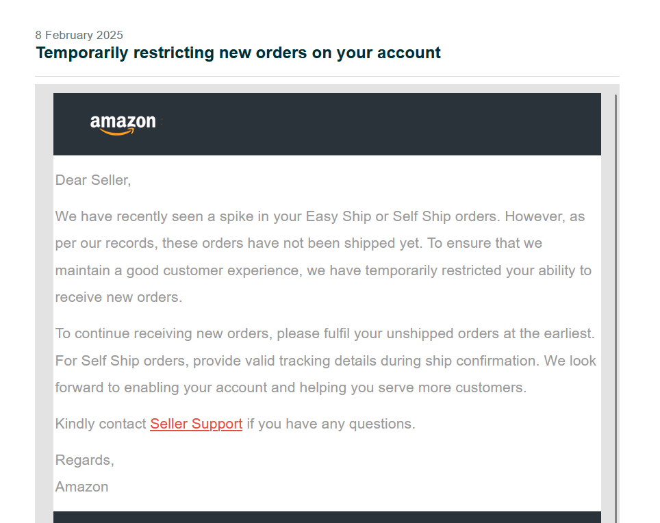
Task: Click the grey left margin of the email
Action: pyautogui.click(x=44, y=308)
